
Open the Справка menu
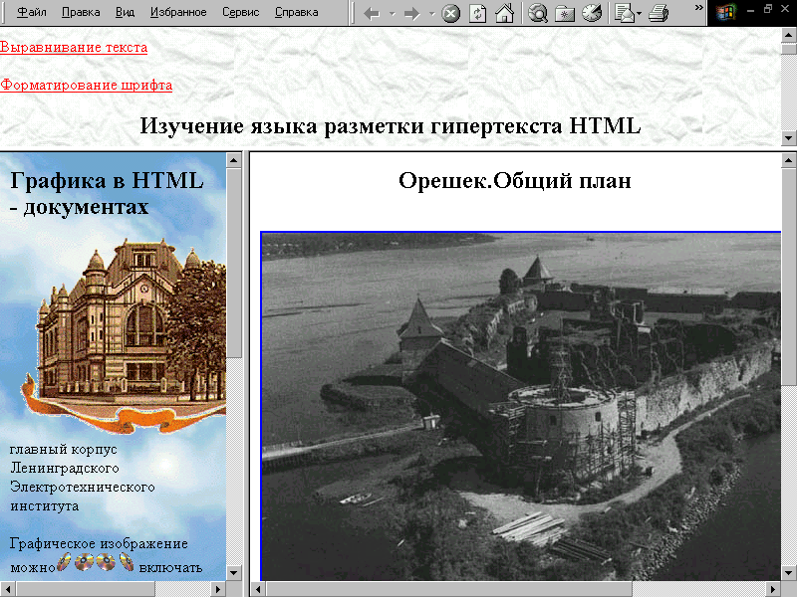pos(297,12)
